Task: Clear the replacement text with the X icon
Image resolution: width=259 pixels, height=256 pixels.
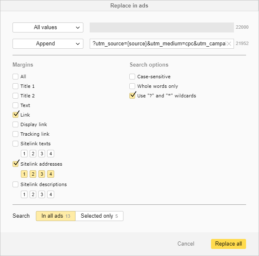Action: [229, 44]
